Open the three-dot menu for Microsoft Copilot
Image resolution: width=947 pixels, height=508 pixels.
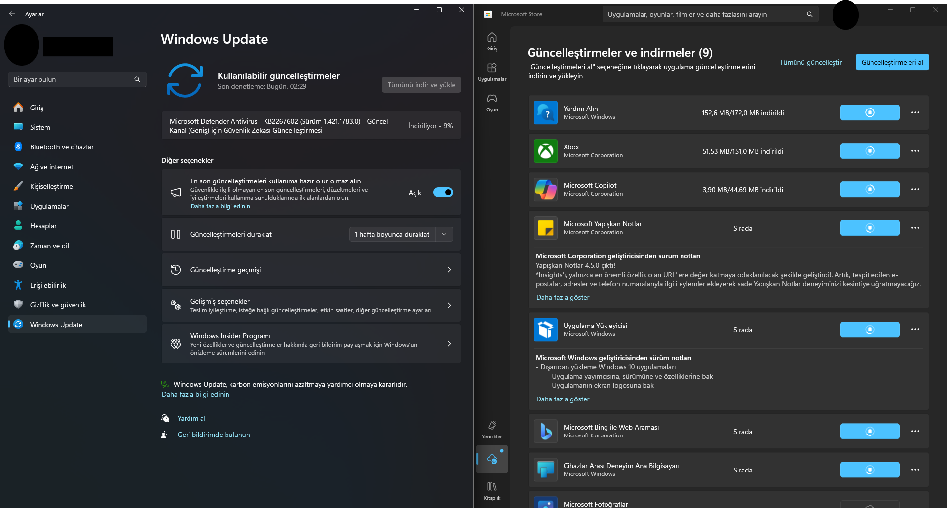coord(915,189)
